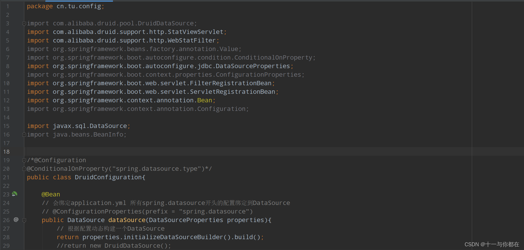Image resolution: width=524 pixels, height=250 pixels.
Task: Click the dataSource method name
Action: click(x=127, y=220)
